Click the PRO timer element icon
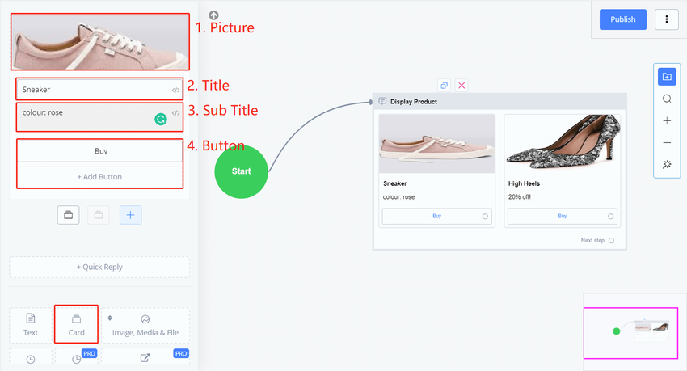687x371 pixels. point(76,359)
